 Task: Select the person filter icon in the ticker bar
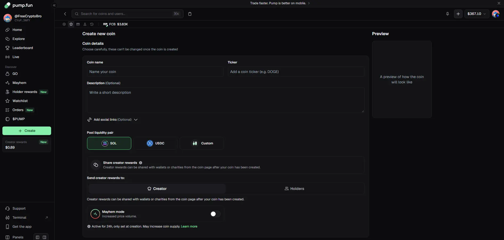pos(85,24)
